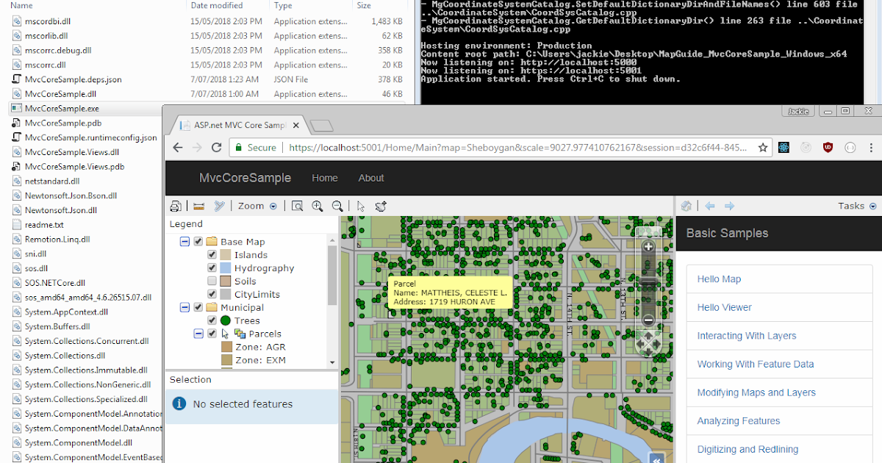Toggle visibility of the Trees layer
The height and width of the screenshot is (463, 882).
pos(211,320)
